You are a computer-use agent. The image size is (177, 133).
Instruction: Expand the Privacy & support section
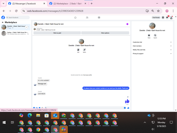tap(152, 54)
